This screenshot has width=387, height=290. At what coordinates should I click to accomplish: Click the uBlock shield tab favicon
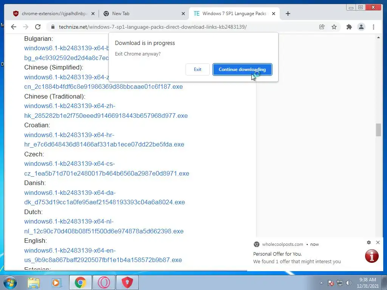tap(16, 14)
